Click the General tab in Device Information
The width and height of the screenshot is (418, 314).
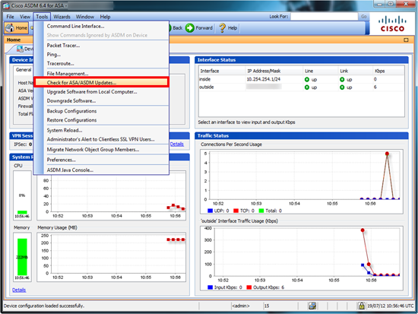24,70
